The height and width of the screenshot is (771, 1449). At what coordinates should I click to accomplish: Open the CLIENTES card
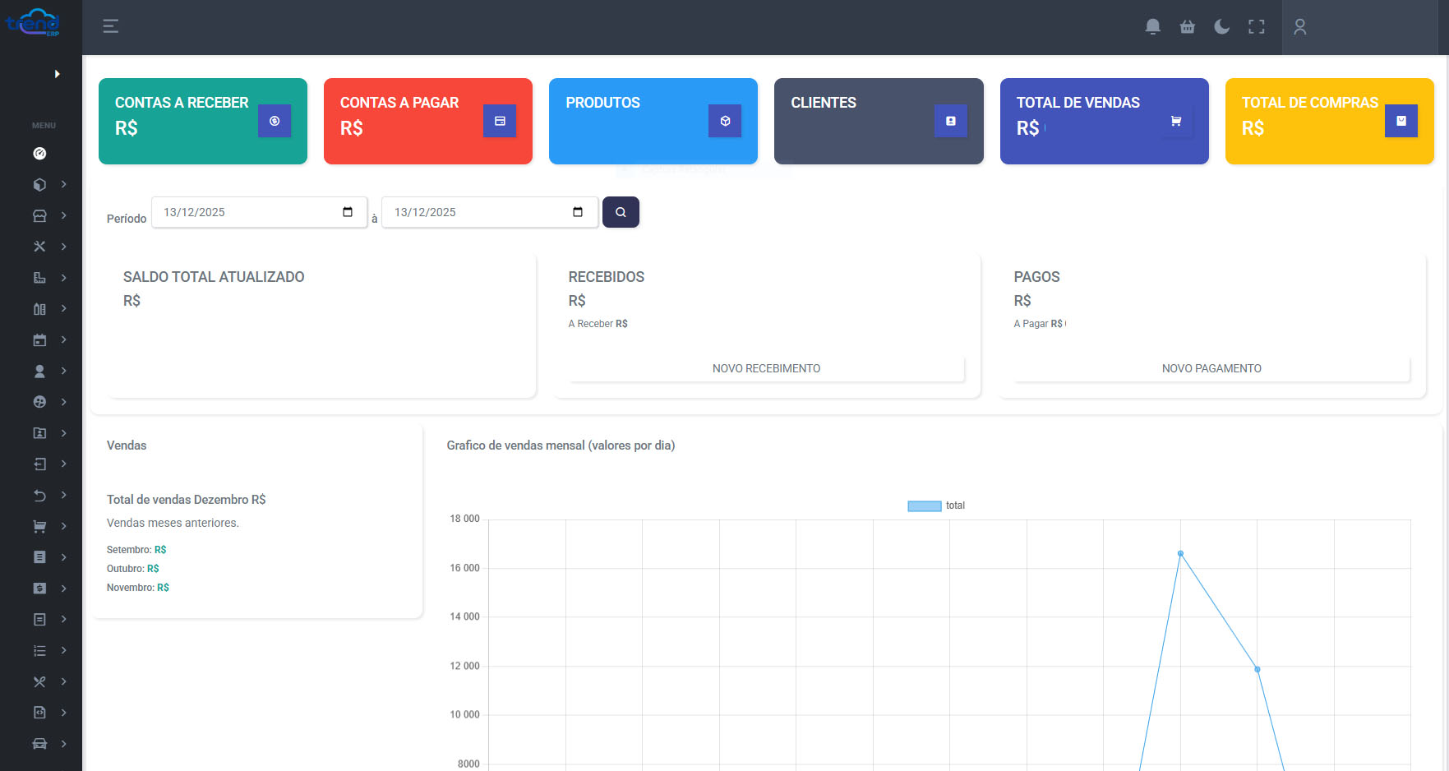[878, 121]
